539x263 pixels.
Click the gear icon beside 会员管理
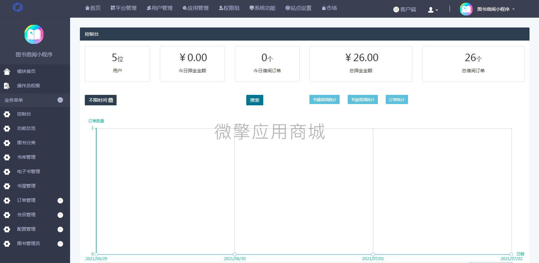pos(7,215)
